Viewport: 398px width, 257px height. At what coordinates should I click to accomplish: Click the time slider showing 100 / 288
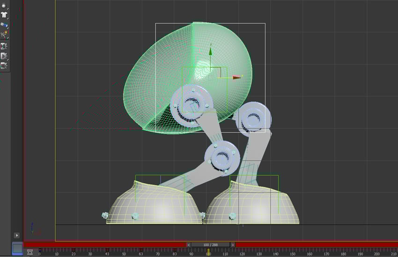211,245
